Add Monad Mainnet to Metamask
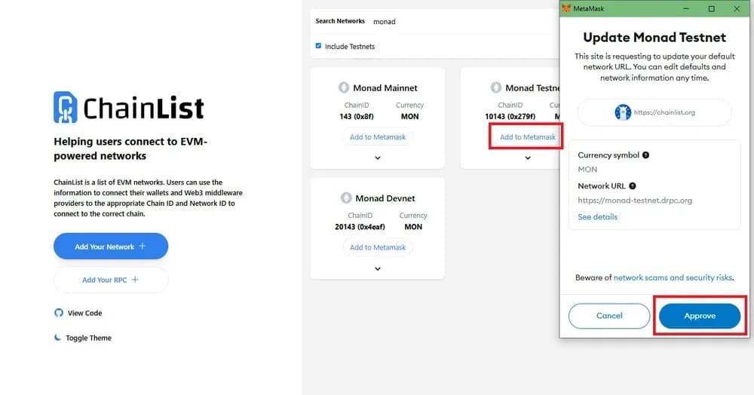The width and height of the screenshot is (754, 395). 378,137
